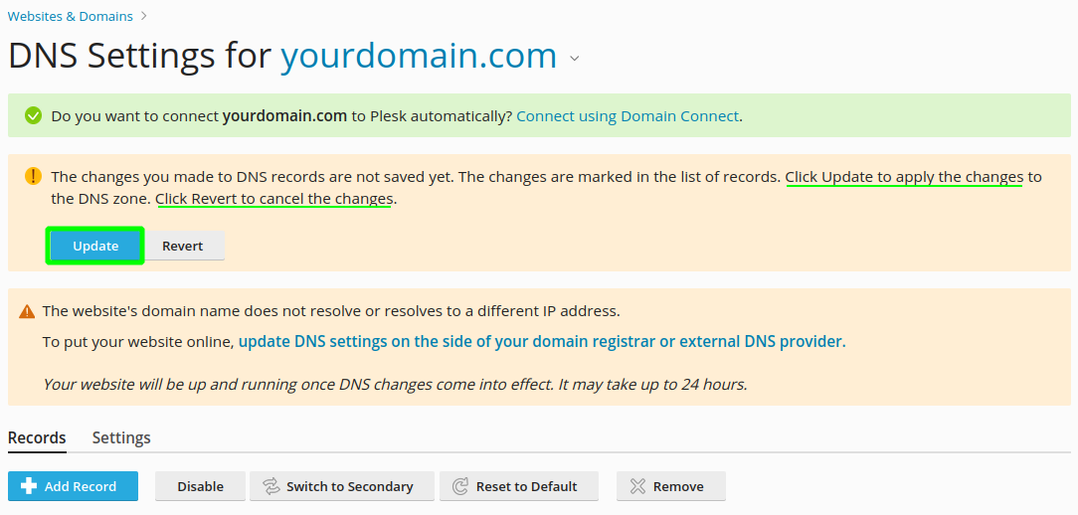The image size is (1078, 515).
Task: Click the Reset to Default circular arrow icon
Action: 460,486
